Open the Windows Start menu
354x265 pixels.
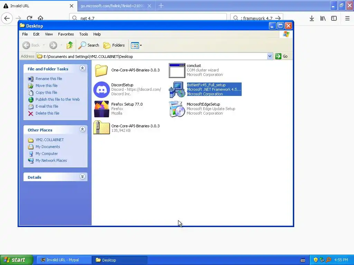17,260
